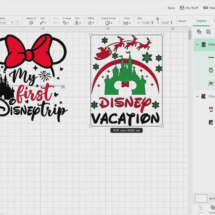Toggle the size aspect ratio lock
This screenshot has width=215, height=215.
158,19
